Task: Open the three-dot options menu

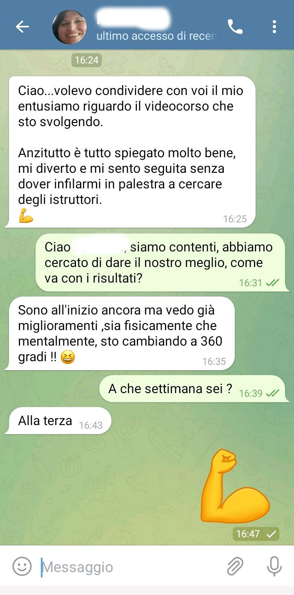Action: point(274,27)
